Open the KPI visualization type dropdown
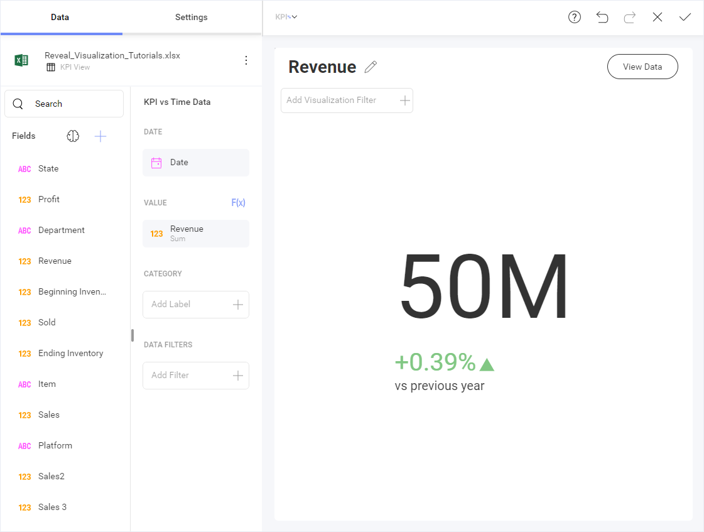Image resolution: width=704 pixels, height=532 pixels. point(286,17)
